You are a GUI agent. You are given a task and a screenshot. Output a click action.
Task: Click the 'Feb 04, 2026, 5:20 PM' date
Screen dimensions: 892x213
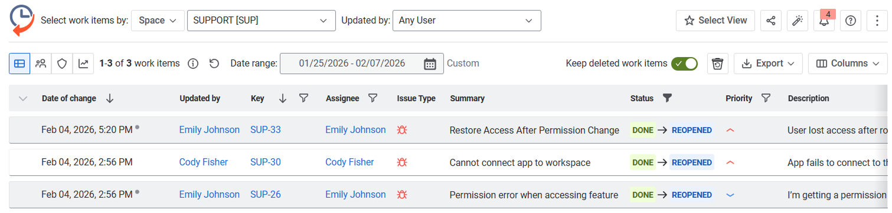tap(87, 130)
